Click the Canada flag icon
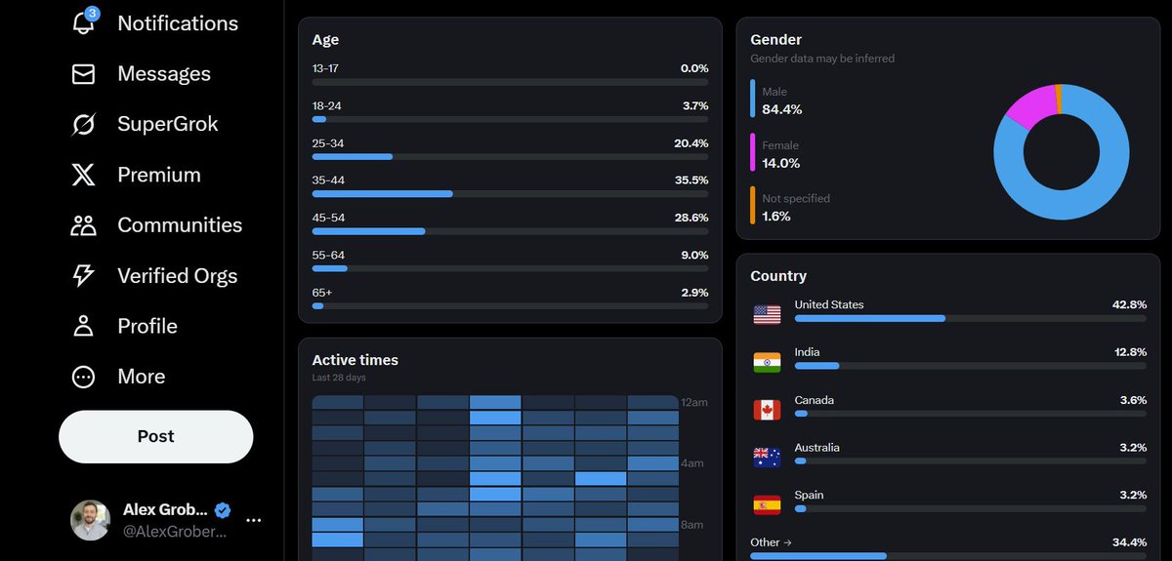 pos(767,410)
